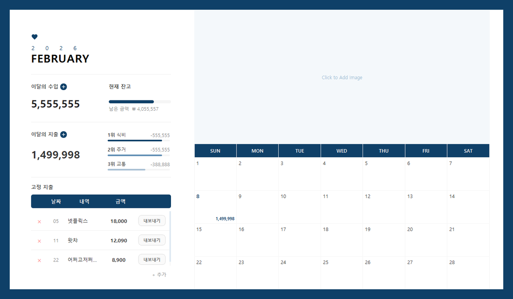Viewport: 513px width, 299px height.
Task: Delete the 왓챠 fixed expense row
Action: (x=39, y=241)
